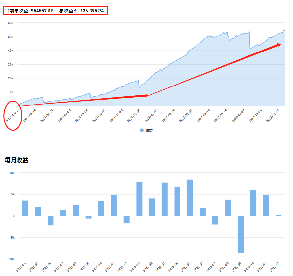Click the 2021-12-30 date axis label
The width and height of the screenshot is (293, 276).
(134, 116)
